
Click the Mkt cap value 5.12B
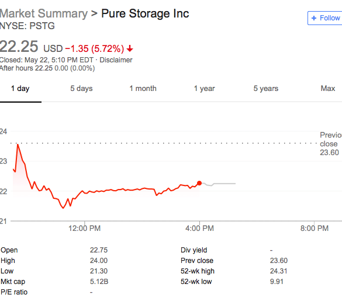tap(99, 282)
